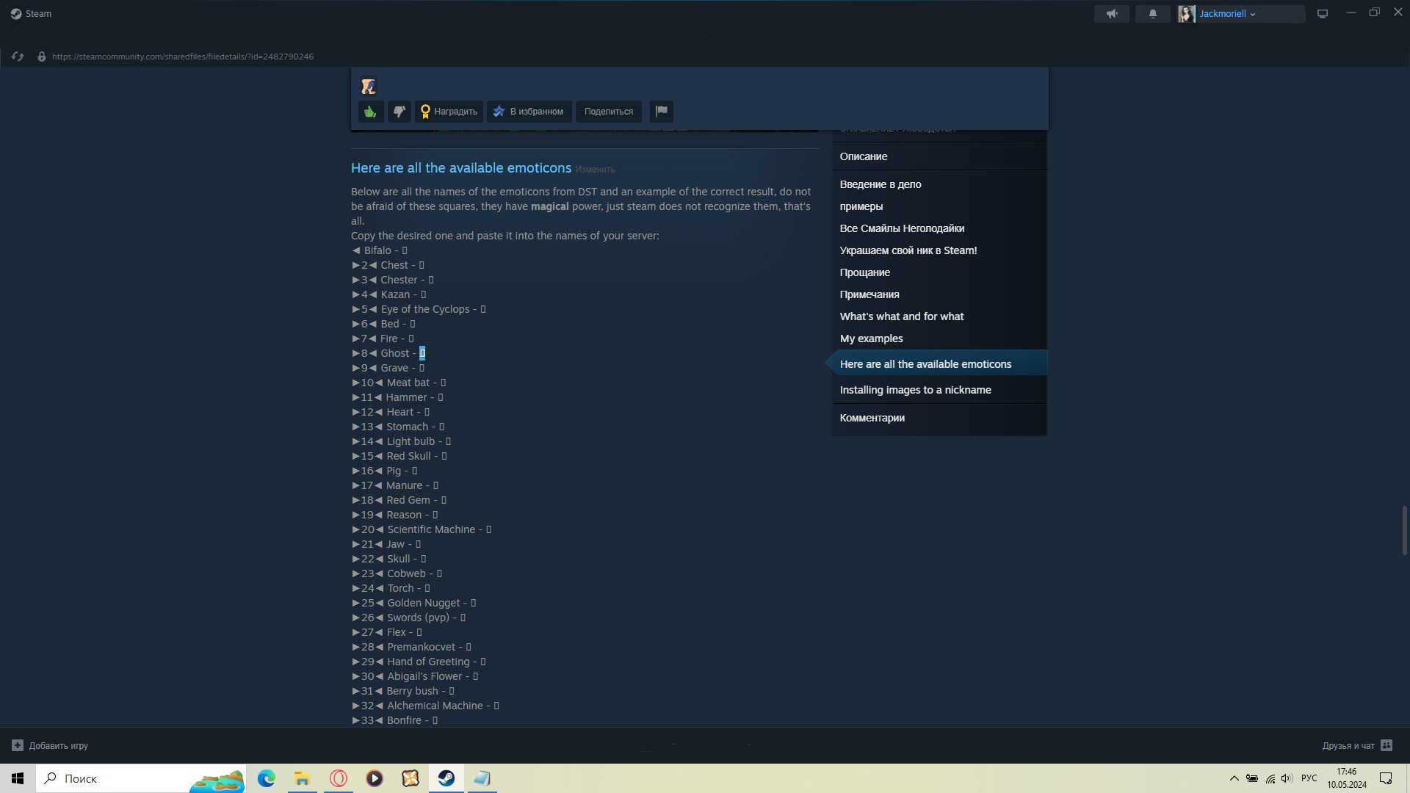Click the thumbs up rate button
The image size is (1410, 793).
click(371, 112)
